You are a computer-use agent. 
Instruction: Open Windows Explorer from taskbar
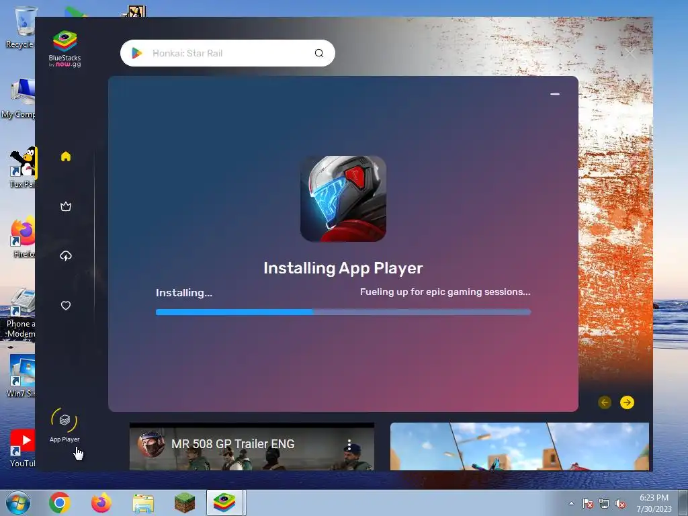tap(143, 504)
